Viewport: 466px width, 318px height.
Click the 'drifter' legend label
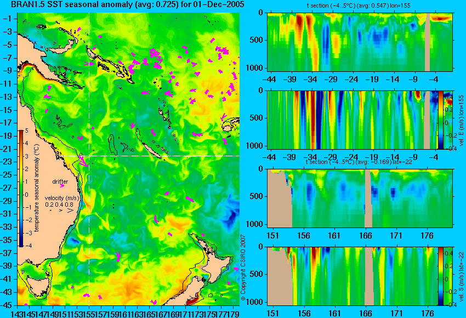(x=60, y=181)
